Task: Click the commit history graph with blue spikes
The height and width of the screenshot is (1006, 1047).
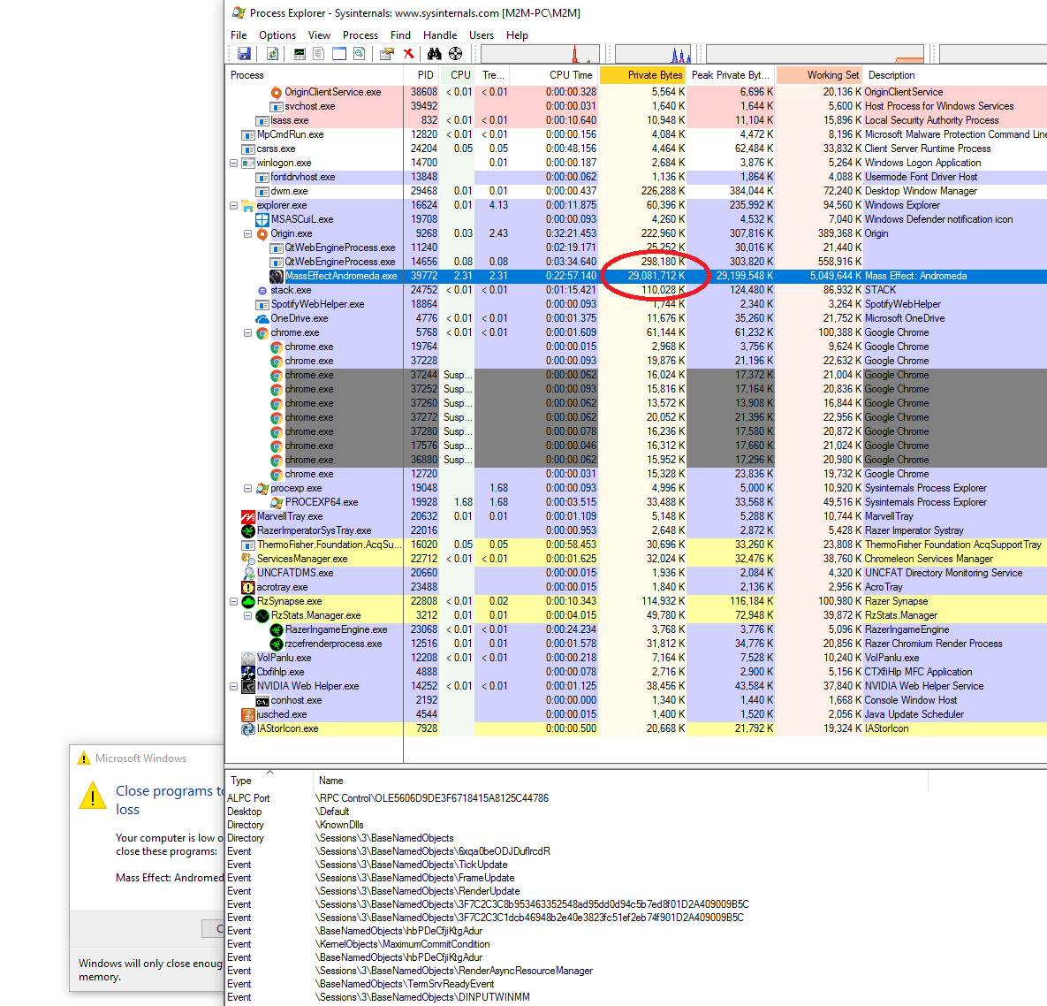Action: click(653, 54)
